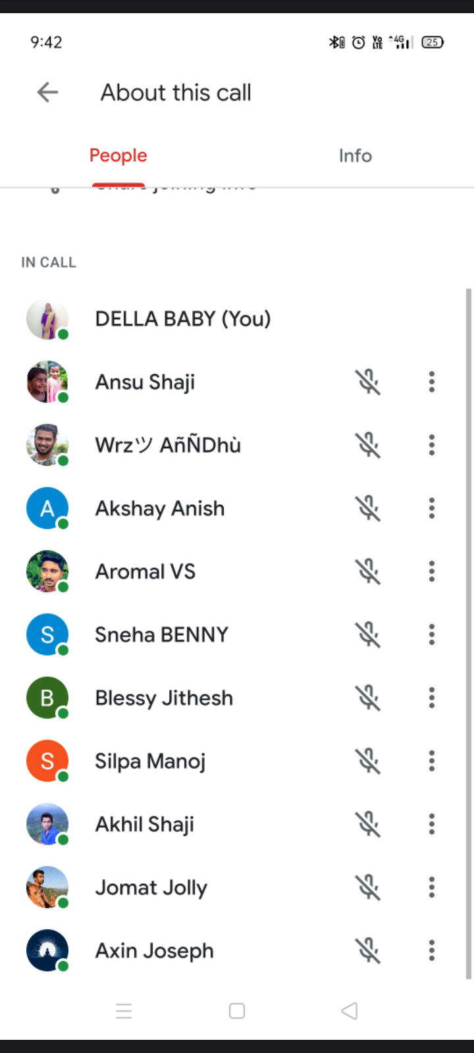Switch to the Info tab
The height and width of the screenshot is (1053, 474).
355,156
